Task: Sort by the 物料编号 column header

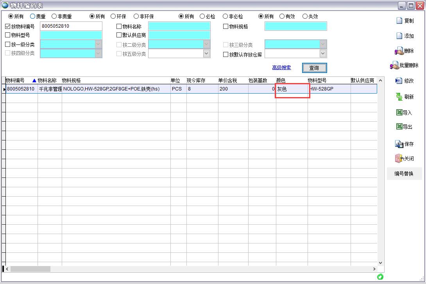Action: click(x=16, y=80)
